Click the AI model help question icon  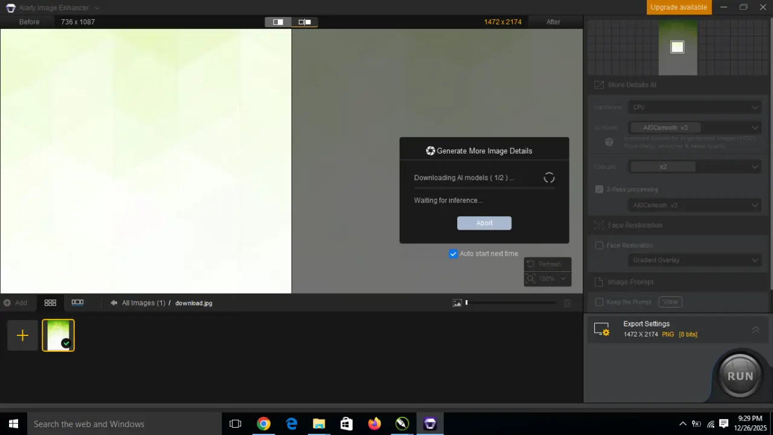pyautogui.click(x=609, y=142)
